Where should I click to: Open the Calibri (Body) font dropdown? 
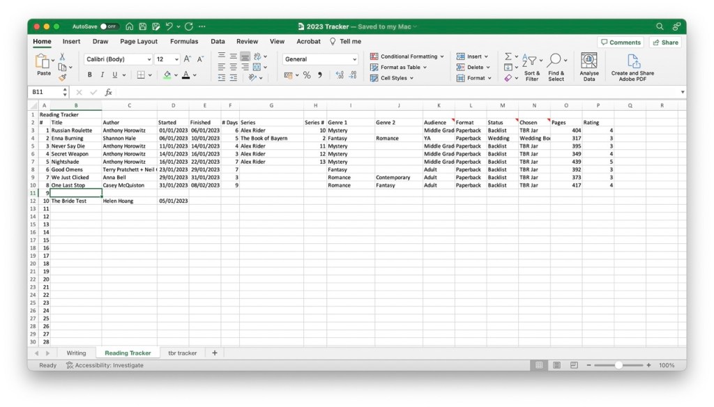[x=119, y=59]
